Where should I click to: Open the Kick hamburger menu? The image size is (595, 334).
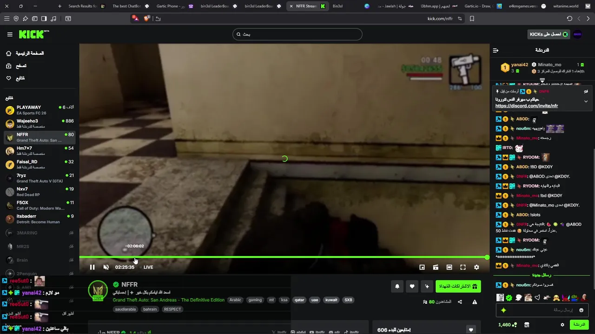[x=10, y=34]
